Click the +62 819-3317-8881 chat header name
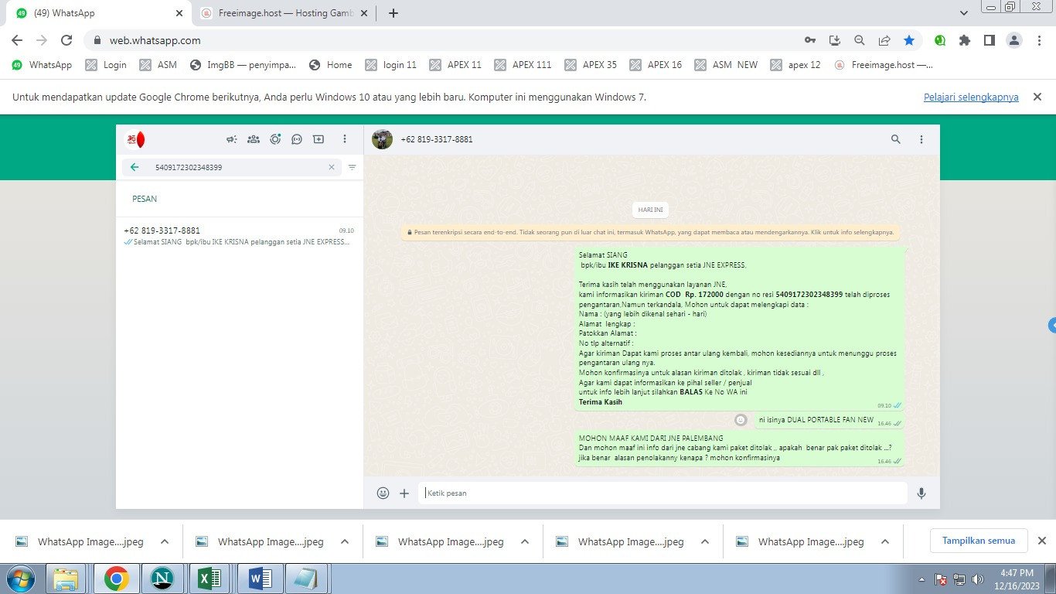The image size is (1056, 594). (x=436, y=140)
